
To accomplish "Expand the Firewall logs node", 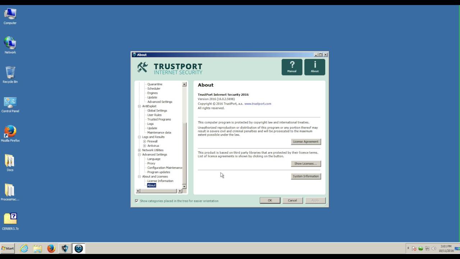I will [144, 141].
